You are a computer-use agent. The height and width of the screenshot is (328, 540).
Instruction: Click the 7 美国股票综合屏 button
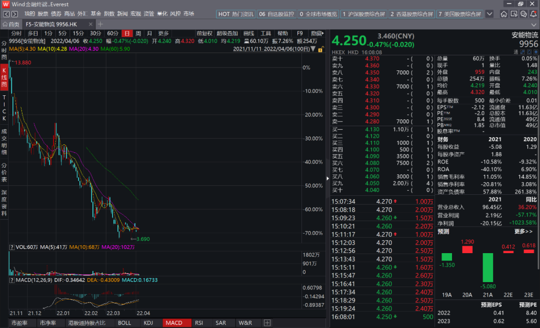pyautogui.click(x=460, y=14)
